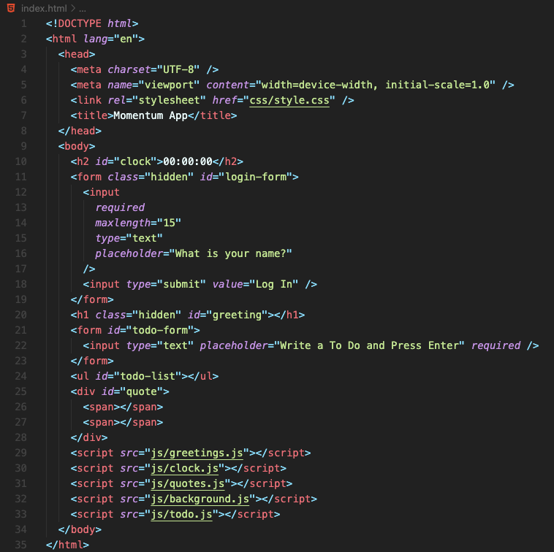Click the required attribute on line 22
This screenshot has height=552, width=554.
tap(496, 346)
